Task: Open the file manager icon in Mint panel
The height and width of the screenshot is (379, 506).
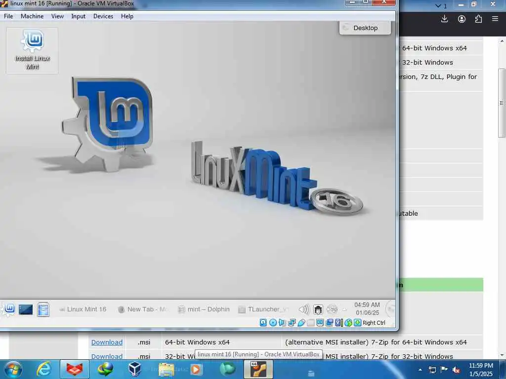Action: [x=43, y=309]
